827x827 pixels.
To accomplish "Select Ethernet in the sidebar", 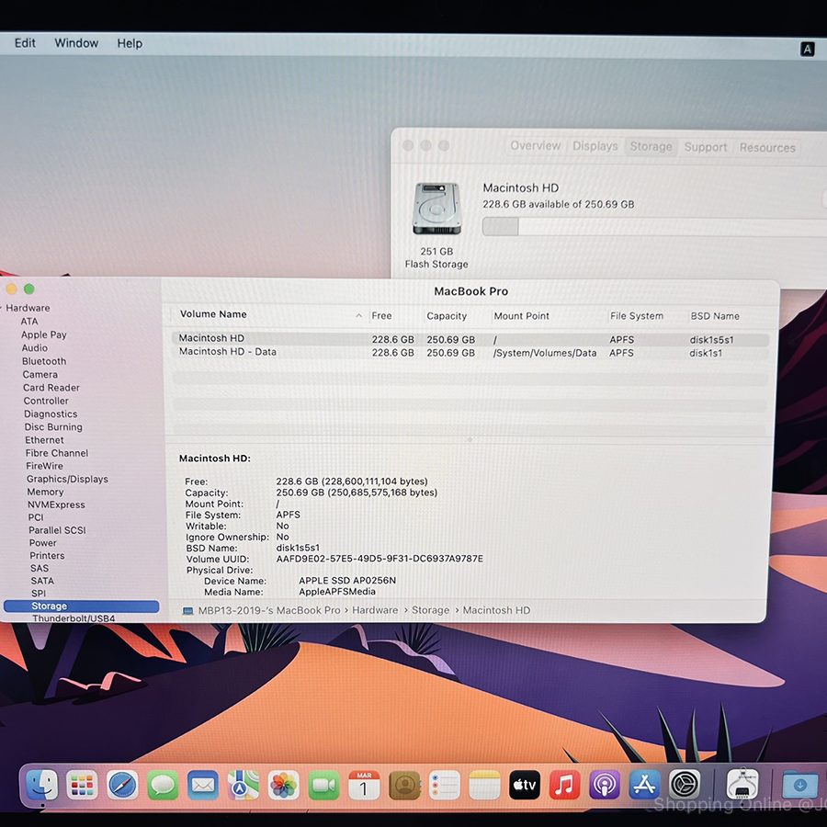I will [44, 440].
